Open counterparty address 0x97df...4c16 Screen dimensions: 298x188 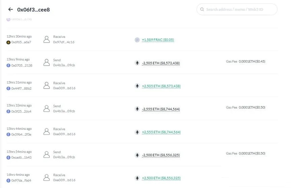pos(64,42)
